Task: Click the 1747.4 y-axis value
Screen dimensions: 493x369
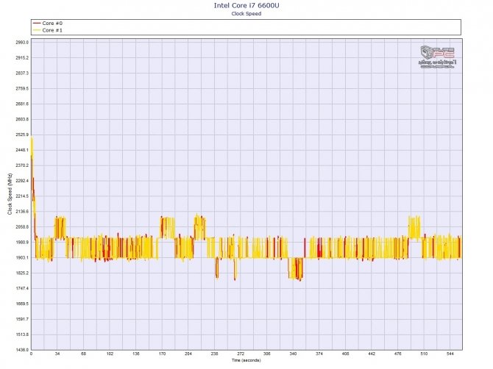Action: click(22, 289)
